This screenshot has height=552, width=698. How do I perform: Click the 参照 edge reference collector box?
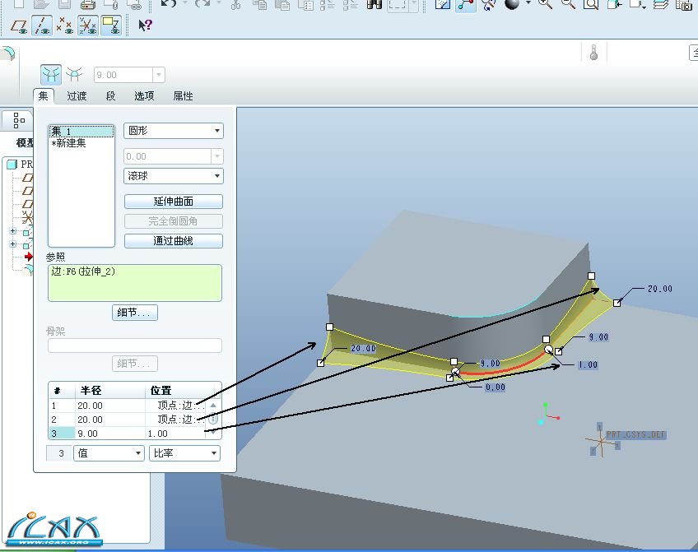pyautogui.click(x=135, y=282)
